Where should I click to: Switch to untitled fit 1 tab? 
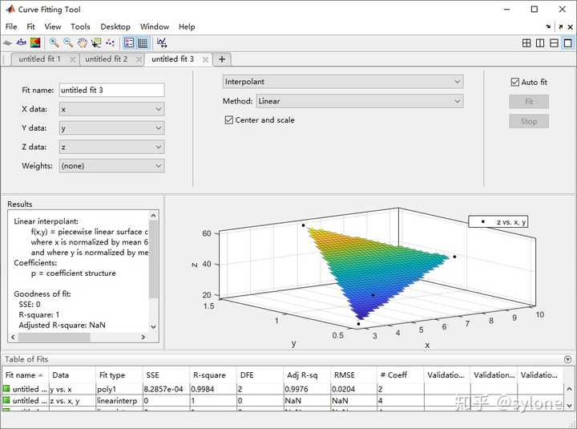(40, 59)
